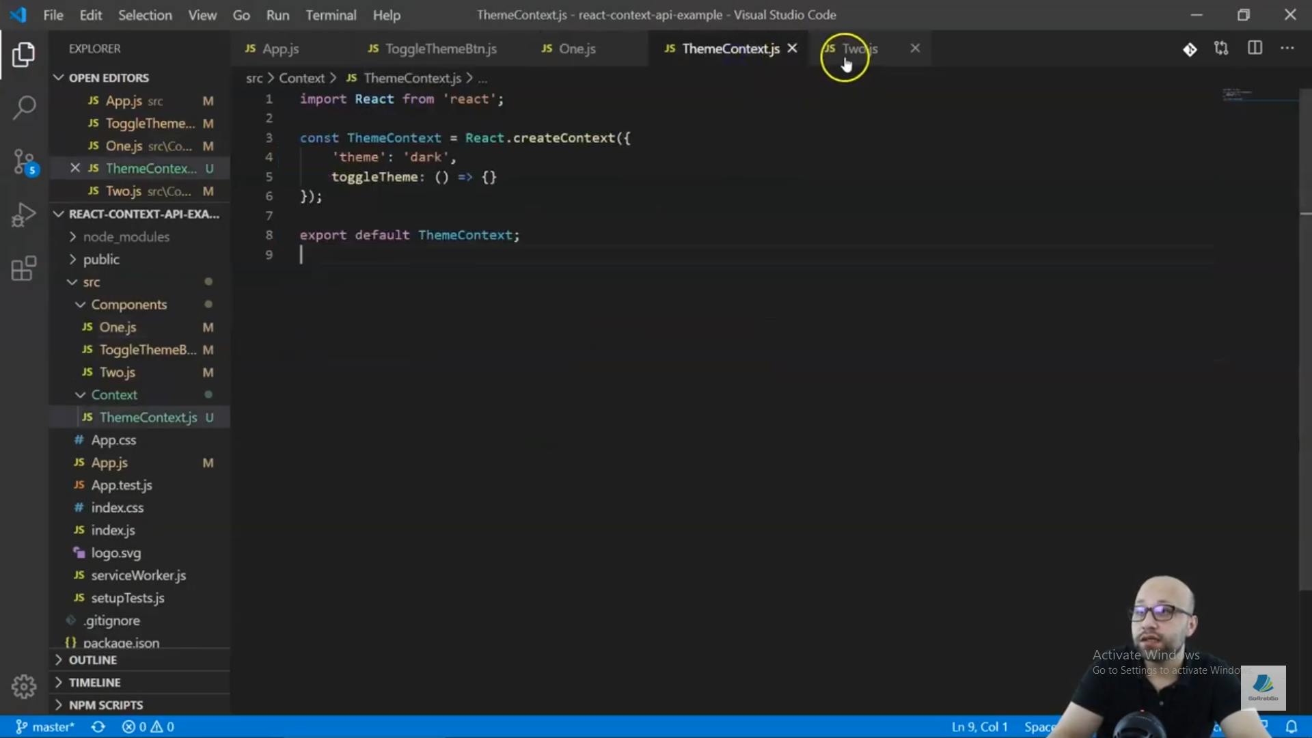Open the Edit menu

(90, 15)
